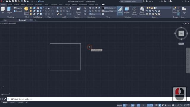Click the WCS button under ViewCube
The image size is (190, 107).
pyautogui.click(x=181, y=44)
